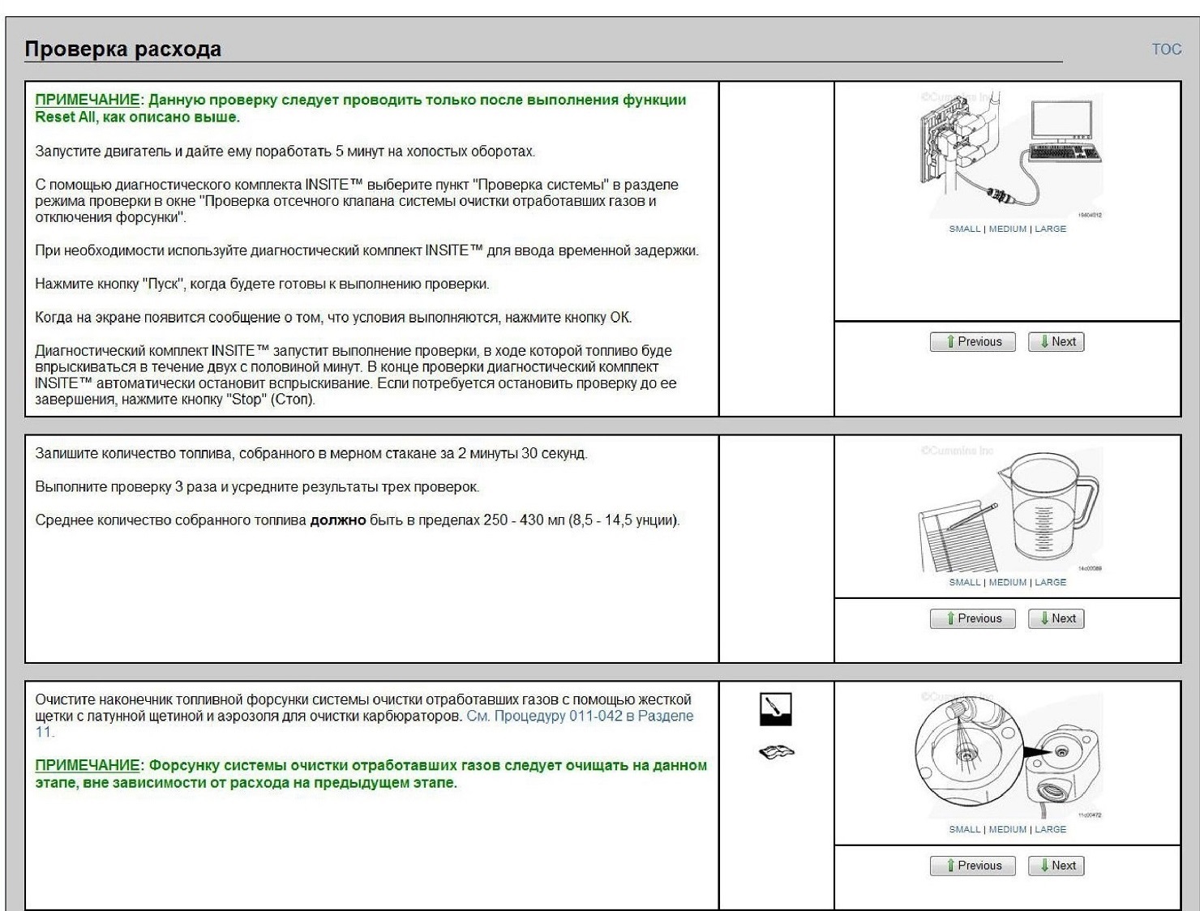
Task: Click text 'Когда на экране появится сообщение'
Action: [160, 318]
